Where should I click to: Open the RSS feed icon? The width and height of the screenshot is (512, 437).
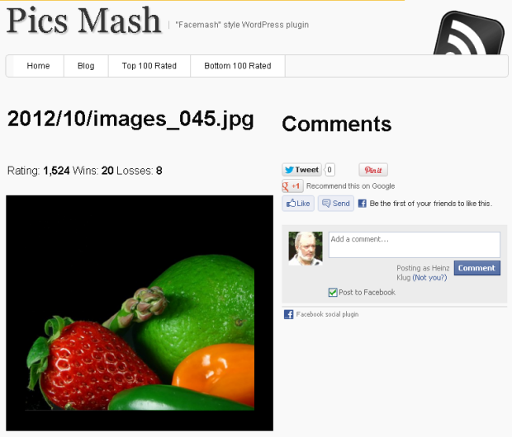(x=469, y=33)
